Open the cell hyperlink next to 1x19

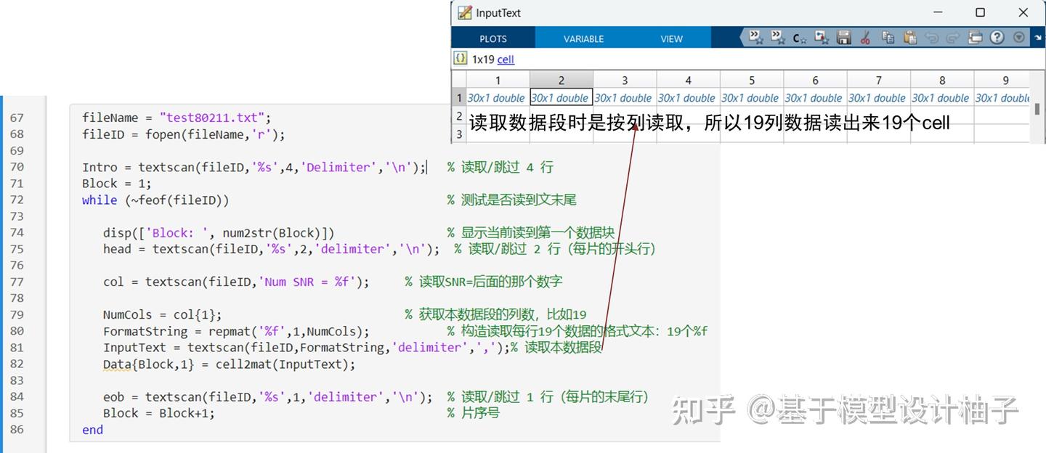[505, 59]
